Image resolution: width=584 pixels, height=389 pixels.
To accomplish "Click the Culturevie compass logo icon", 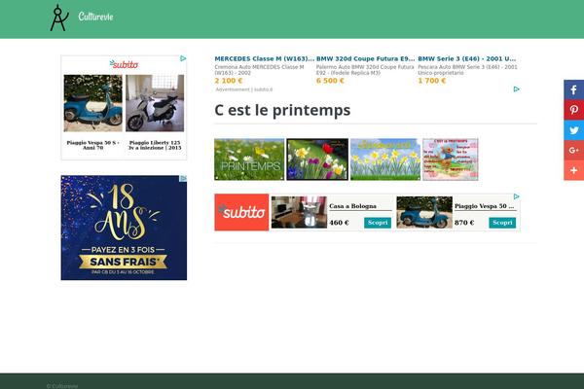I will click(x=59, y=18).
